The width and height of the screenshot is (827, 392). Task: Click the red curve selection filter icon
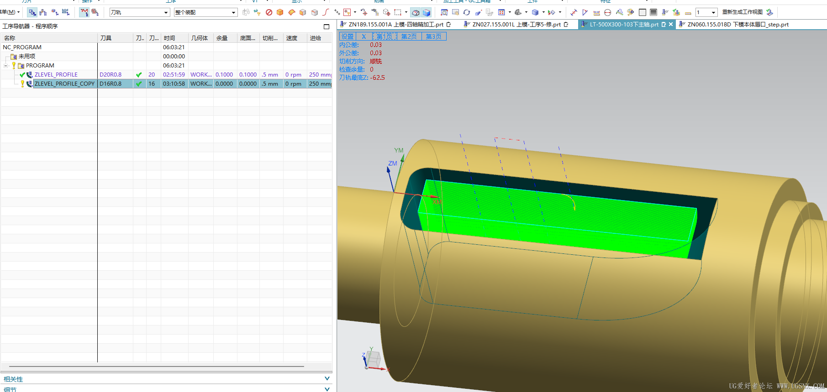click(x=326, y=12)
